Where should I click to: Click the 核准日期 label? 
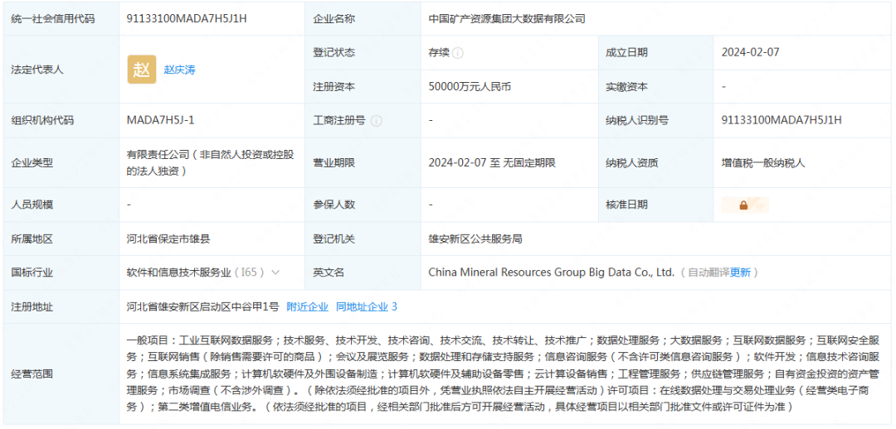627,205
